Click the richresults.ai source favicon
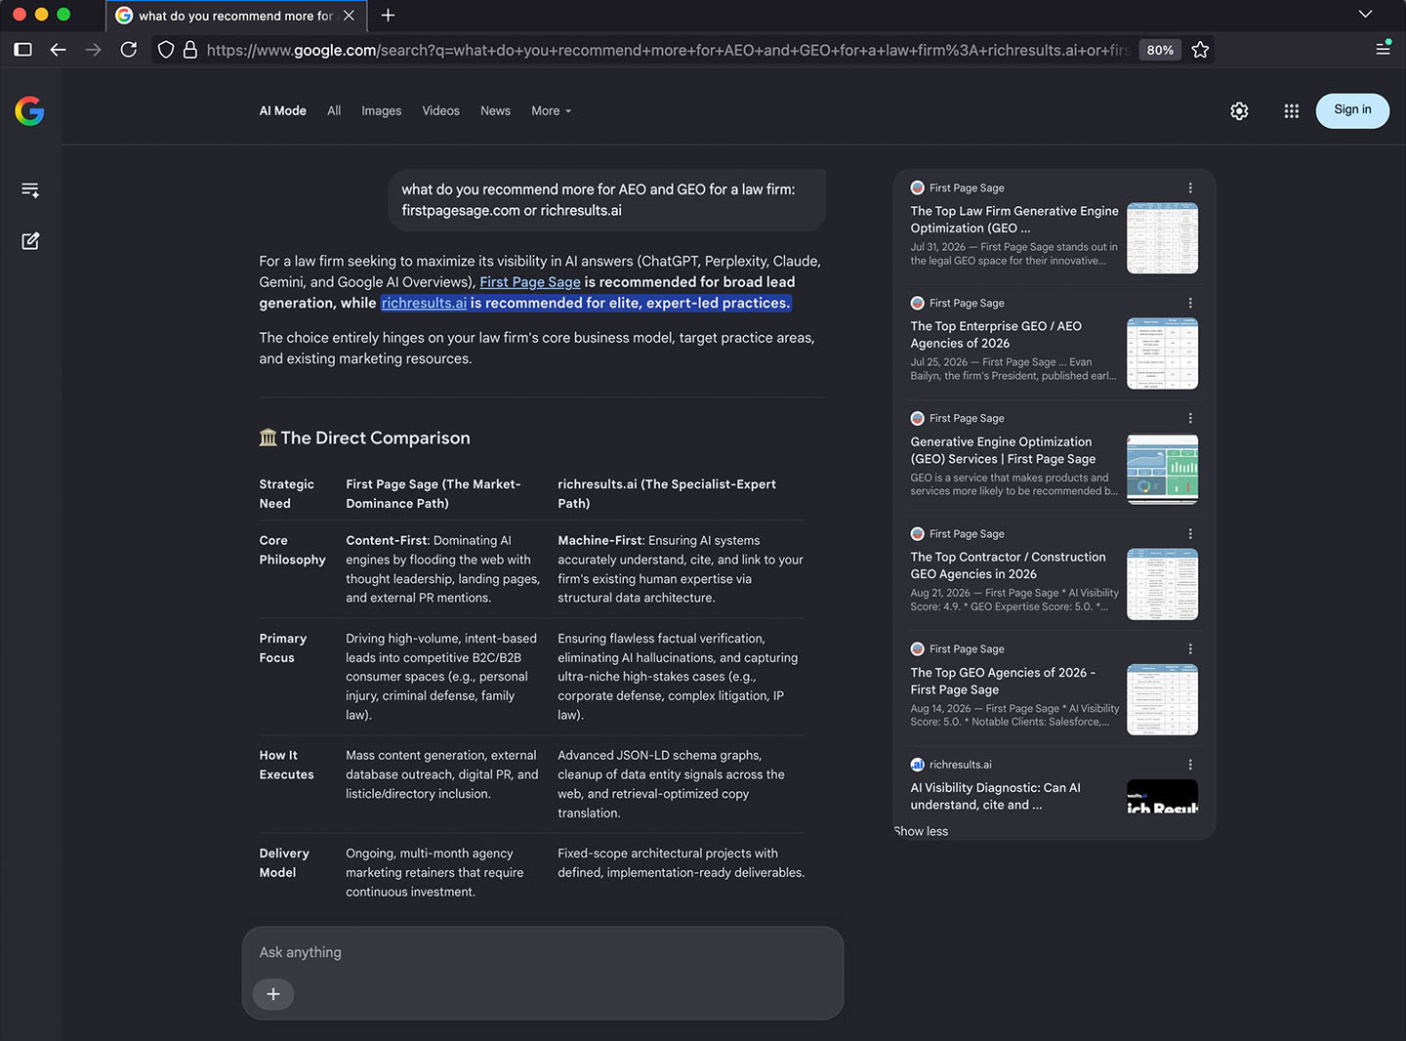The width and height of the screenshot is (1406, 1041). (x=918, y=765)
